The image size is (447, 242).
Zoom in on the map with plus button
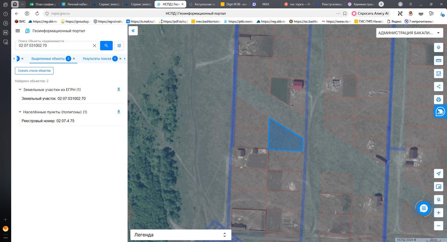(438, 213)
